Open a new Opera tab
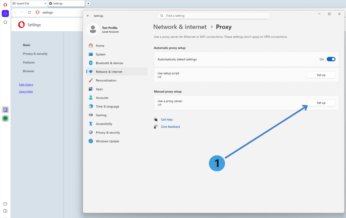 pyautogui.click(x=88, y=4)
